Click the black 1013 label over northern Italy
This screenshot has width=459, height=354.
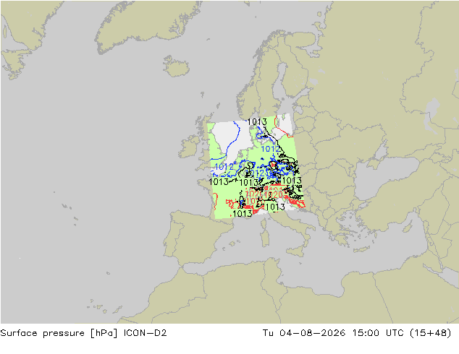[x=275, y=207]
